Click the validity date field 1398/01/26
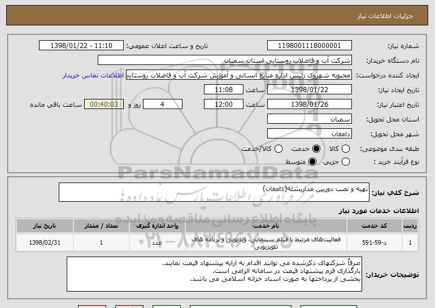 pyautogui.click(x=310, y=105)
